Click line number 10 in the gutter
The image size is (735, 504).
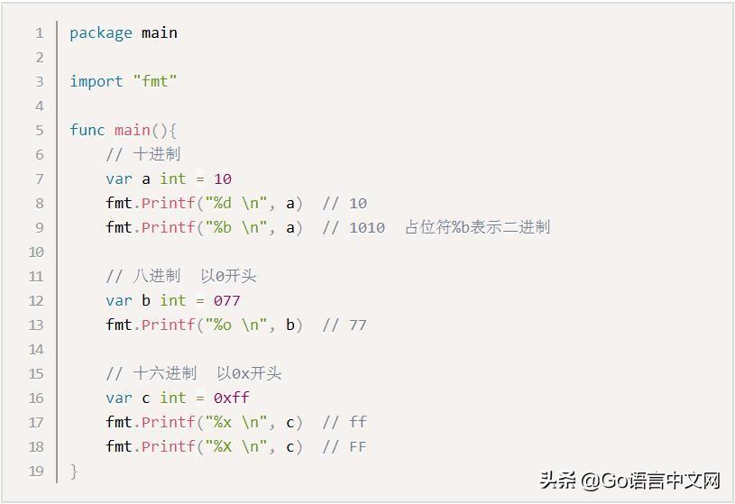[x=36, y=252]
